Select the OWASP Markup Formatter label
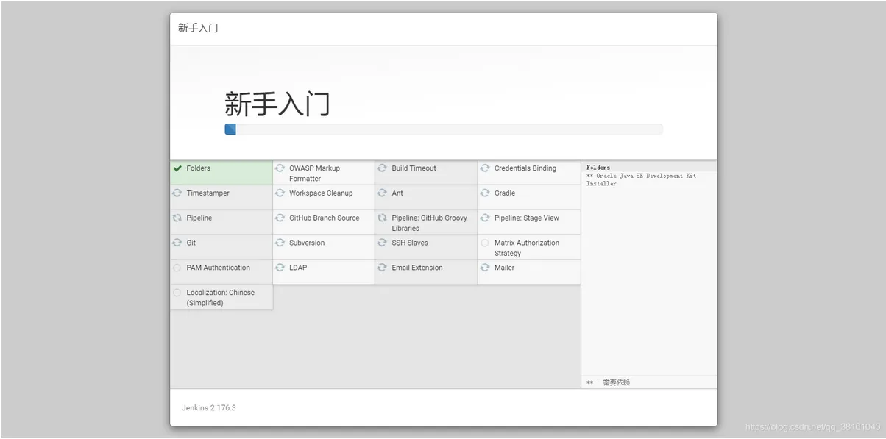Viewport: 886px width, 439px height. pos(314,174)
